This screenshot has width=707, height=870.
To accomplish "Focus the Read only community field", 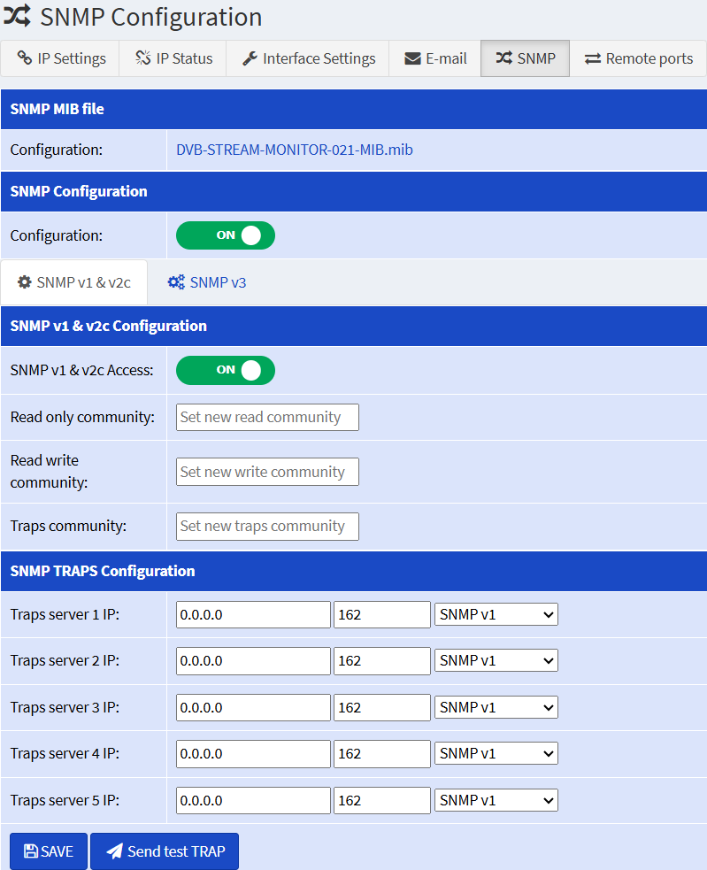I will 267,417.
